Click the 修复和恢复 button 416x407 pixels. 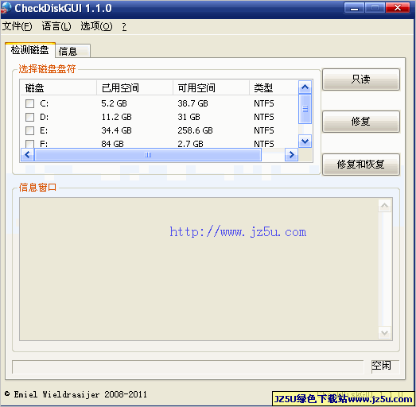coord(361,165)
